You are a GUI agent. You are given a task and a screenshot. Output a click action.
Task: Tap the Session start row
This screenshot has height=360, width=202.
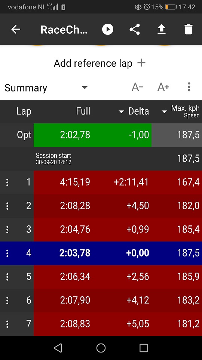point(101,159)
